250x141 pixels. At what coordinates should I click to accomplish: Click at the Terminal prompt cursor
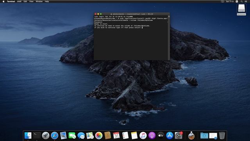142,27
